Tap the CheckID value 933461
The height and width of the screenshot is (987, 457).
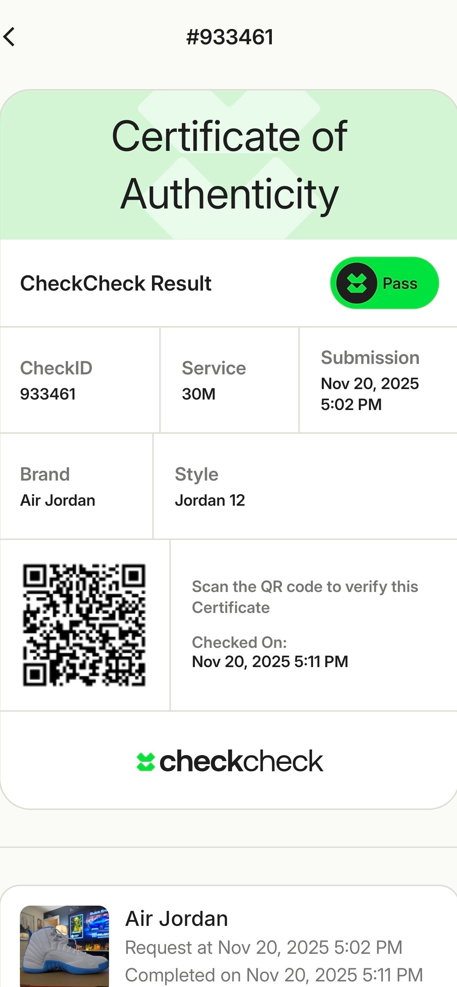[48, 394]
